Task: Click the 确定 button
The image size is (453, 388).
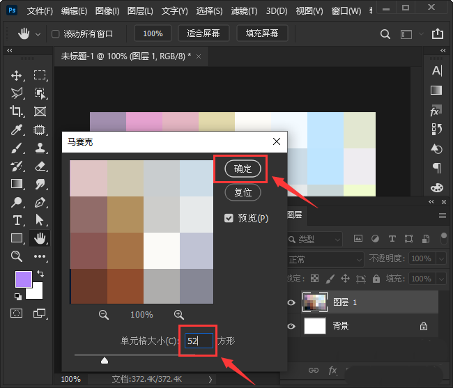Action: pos(243,169)
